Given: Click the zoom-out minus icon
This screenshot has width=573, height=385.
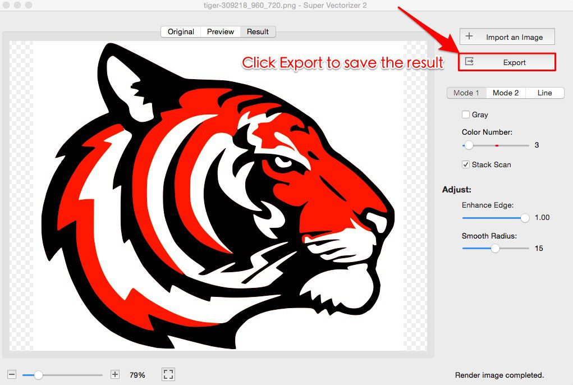Looking at the screenshot, I should coord(12,374).
